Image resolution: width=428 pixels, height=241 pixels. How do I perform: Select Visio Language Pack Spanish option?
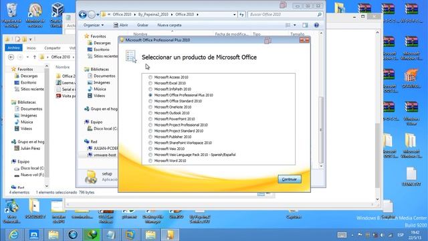coord(150,155)
